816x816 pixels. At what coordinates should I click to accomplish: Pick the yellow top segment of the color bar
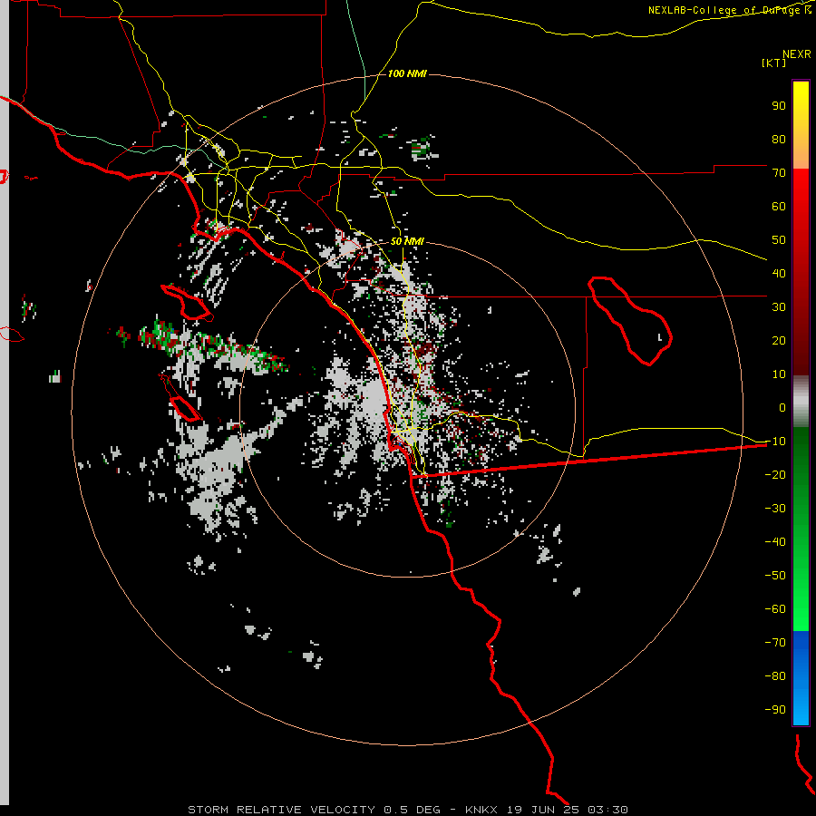(801, 125)
